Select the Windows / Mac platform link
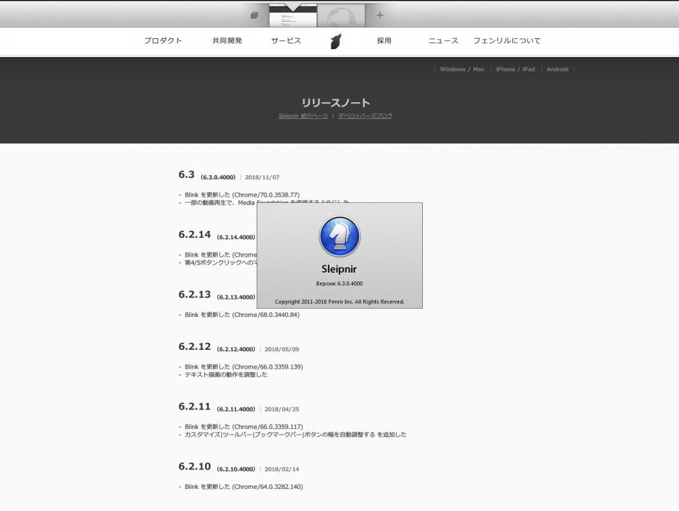 tap(462, 69)
